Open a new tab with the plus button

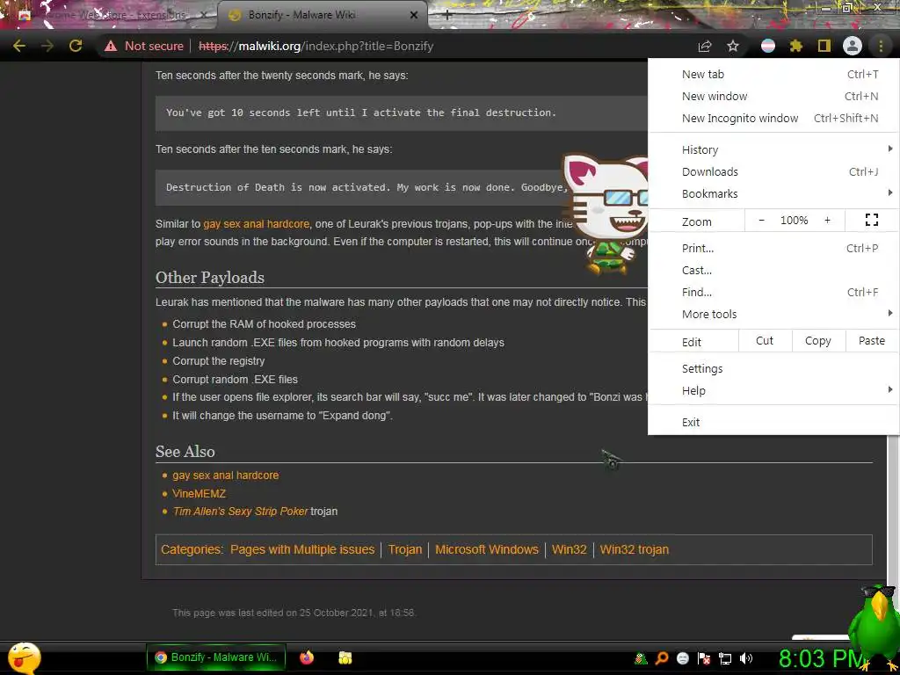447,16
